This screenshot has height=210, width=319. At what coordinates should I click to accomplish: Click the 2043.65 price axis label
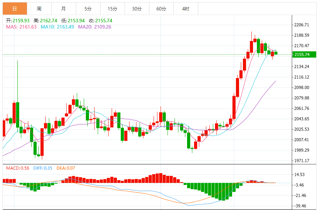point(302,119)
